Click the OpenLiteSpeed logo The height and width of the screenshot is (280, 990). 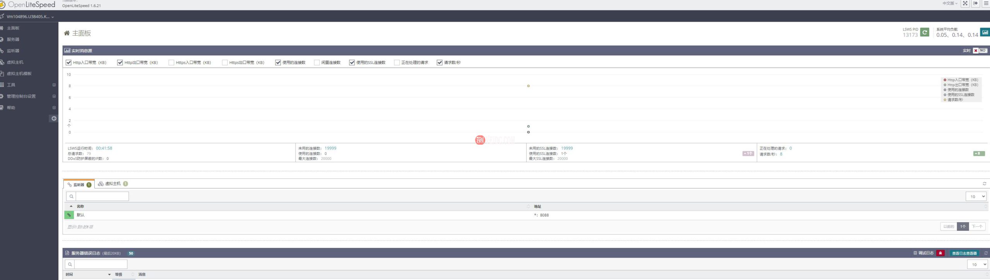tap(28, 5)
